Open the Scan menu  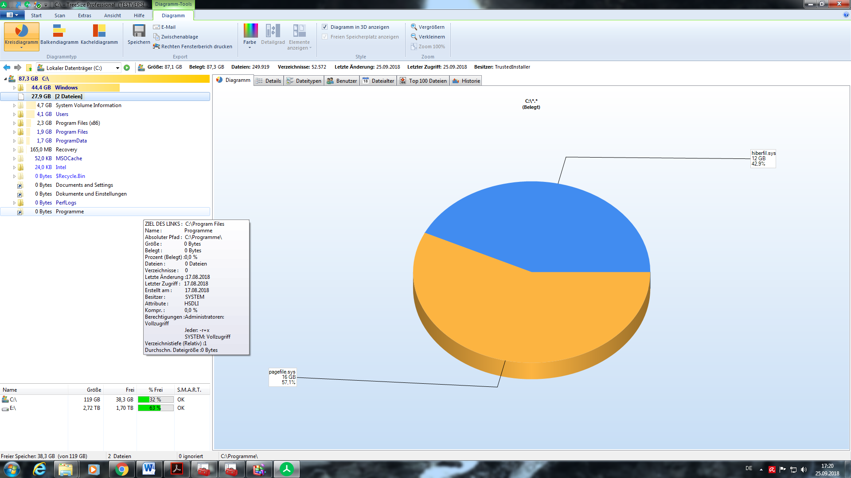[59, 15]
